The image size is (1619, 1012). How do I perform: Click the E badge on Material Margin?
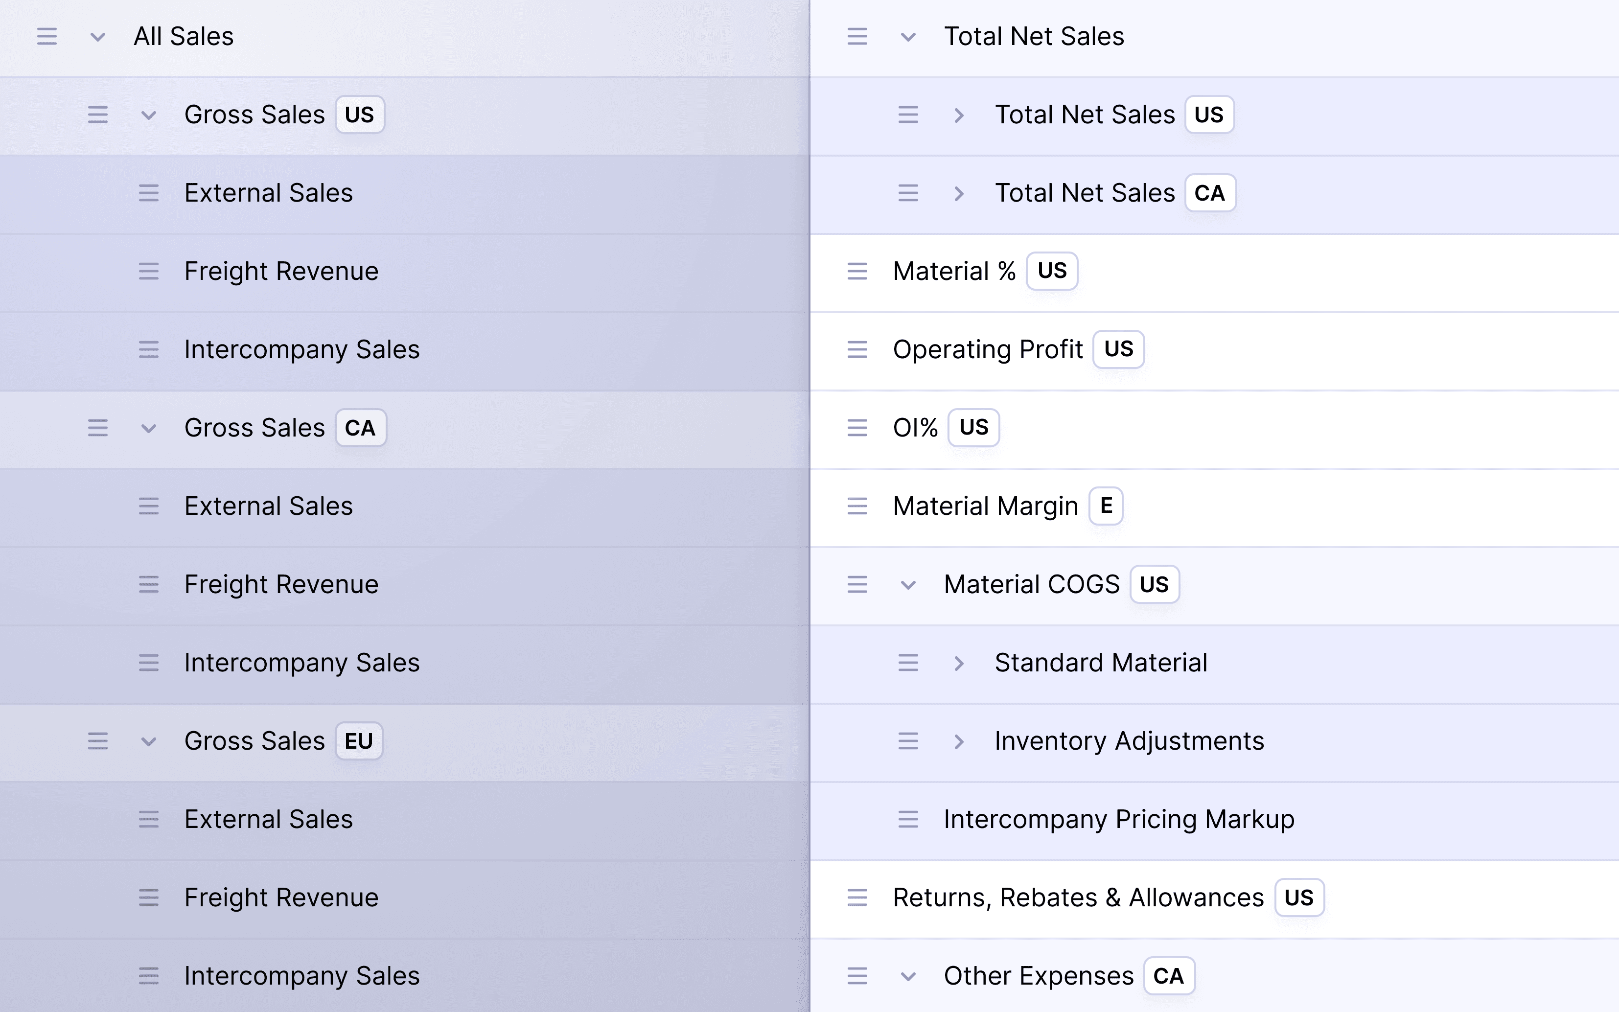pyautogui.click(x=1106, y=506)
